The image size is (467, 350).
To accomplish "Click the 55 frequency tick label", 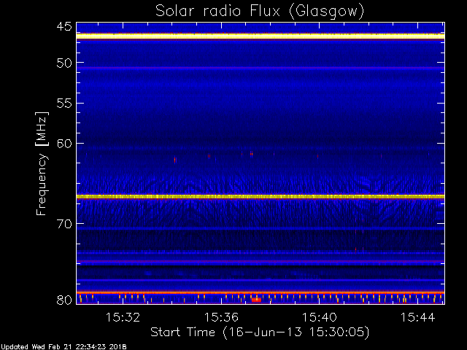I will point(64,104).
